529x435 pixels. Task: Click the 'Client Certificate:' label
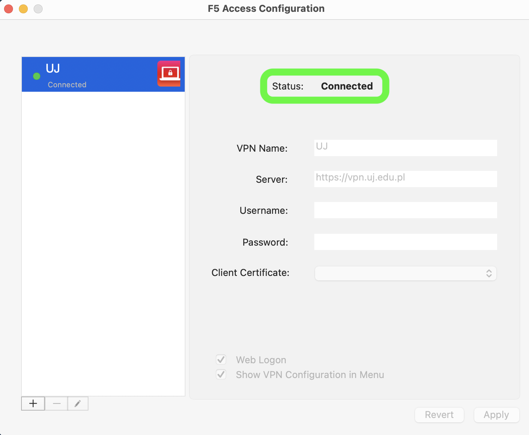tap(250, 273)
